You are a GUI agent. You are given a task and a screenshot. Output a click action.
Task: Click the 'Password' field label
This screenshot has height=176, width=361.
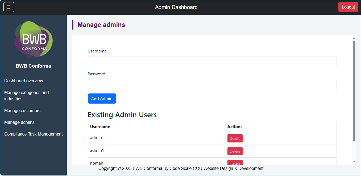97,74
